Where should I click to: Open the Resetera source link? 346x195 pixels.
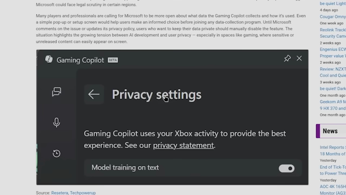[x=59, y=193]
